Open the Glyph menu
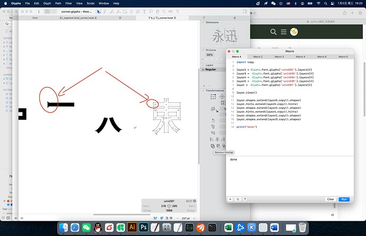 tap(47, 3)
